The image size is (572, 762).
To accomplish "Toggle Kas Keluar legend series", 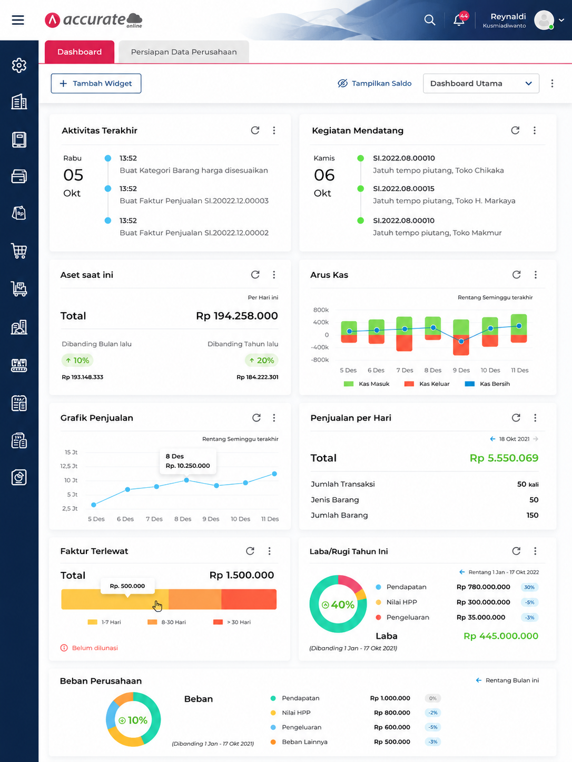I will pos(427,384).
